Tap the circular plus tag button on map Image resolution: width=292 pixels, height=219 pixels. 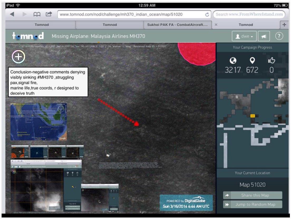[x=18, y=57]
